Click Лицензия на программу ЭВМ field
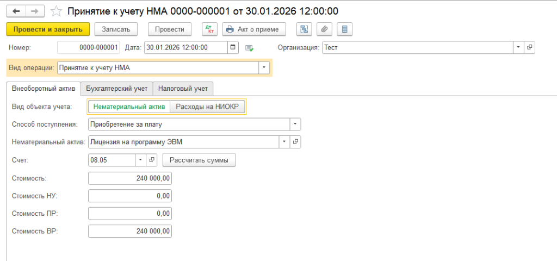The width and height of the screenshot is (557, 261). (184, 142)
